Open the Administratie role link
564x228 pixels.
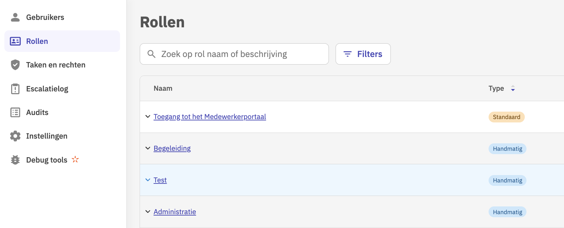tap(175, 212)
